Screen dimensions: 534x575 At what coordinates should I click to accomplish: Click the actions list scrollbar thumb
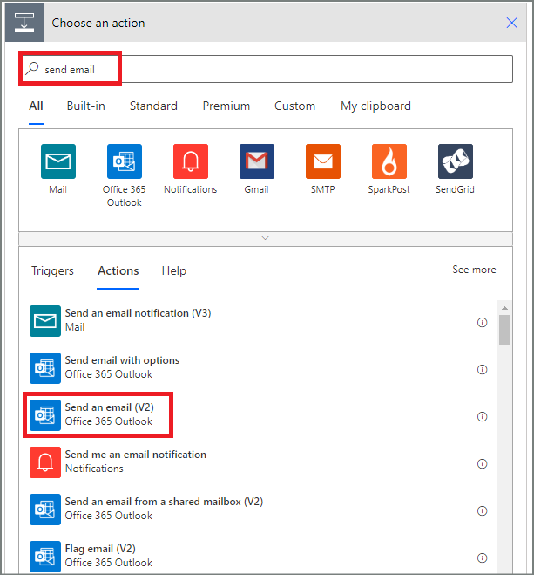coord(504,329)
